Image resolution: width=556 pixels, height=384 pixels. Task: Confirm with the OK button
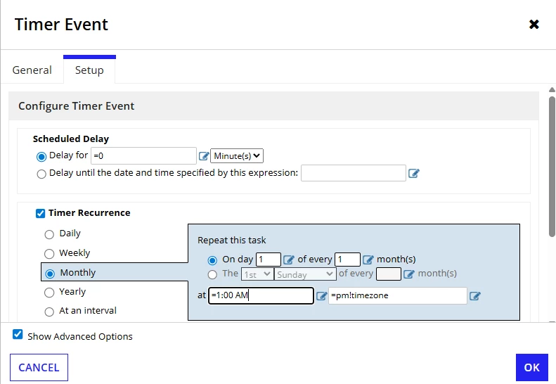point(532,367)
